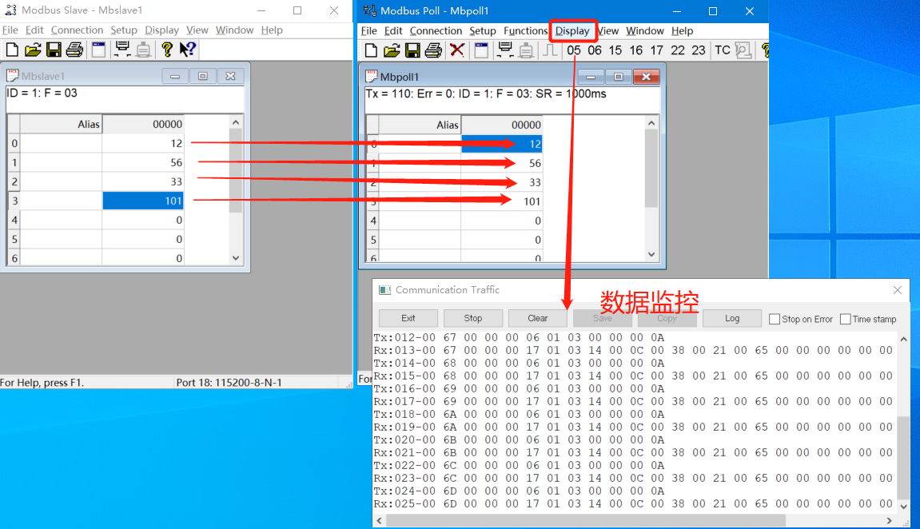The image size is (920, 529).
Task: Click the New document icon in Modbus Poll
Action: click(x=371, y=50)
